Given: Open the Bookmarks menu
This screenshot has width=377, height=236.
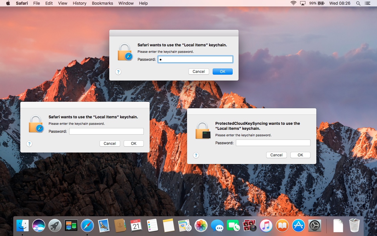Looking at the screenshot, I should tap(102, 3).
